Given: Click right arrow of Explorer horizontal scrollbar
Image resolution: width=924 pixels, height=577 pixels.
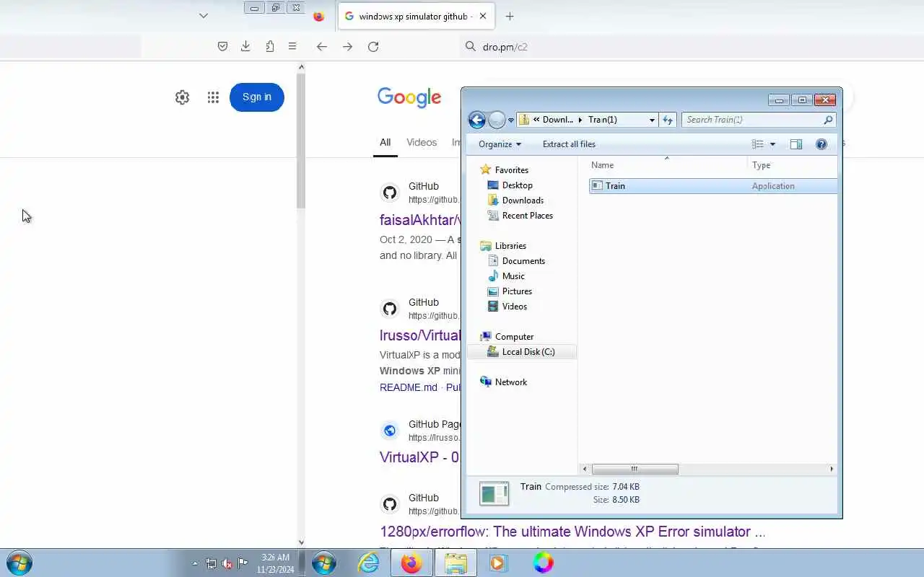Looking at the screenshot, I should click(832, 469).
